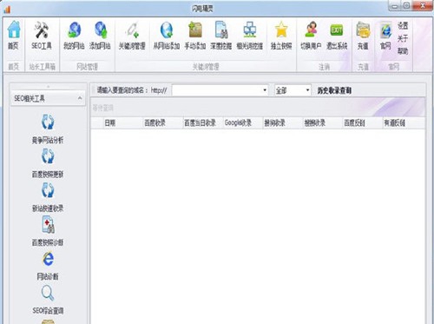The image size is (434, 324).
Task: Collapse the SEO相关工具 panel header
Action: click(x=48, y=98)
